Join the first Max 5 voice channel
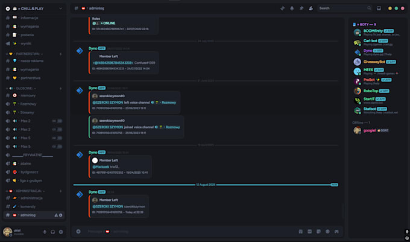 click(34, 138)
